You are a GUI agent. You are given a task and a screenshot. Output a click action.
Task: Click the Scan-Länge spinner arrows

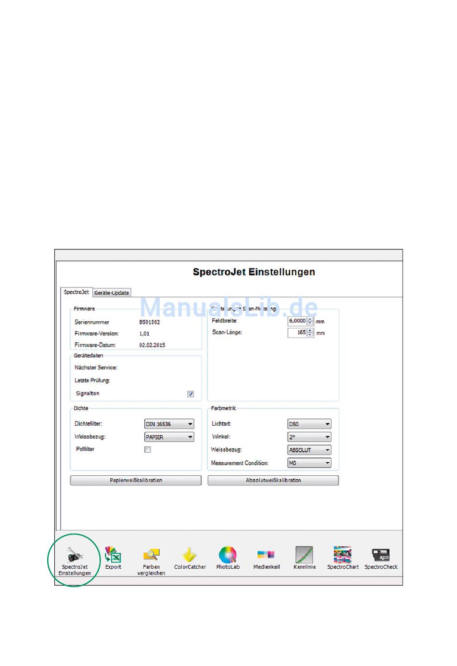tap(310, 333)
